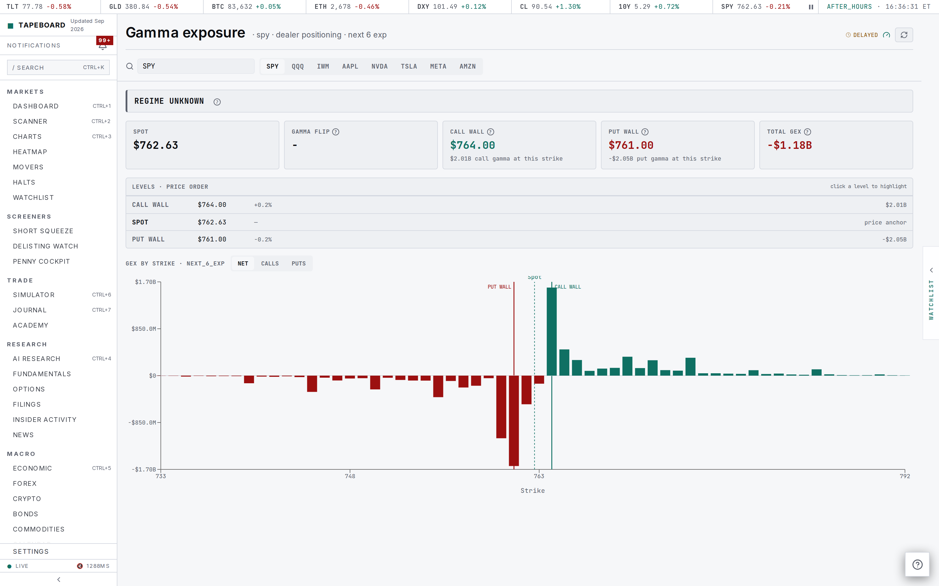Viewport: 939px width, 586px height.
Task: Click the Regime Unknown help icon
Action: [217, 102]
